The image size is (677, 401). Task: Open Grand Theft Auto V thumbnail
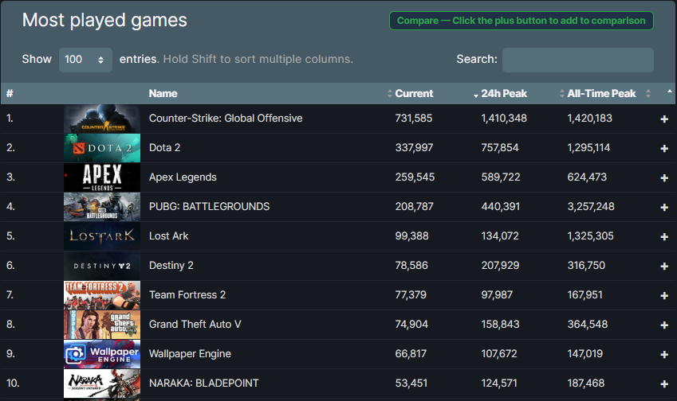[102, 325]
